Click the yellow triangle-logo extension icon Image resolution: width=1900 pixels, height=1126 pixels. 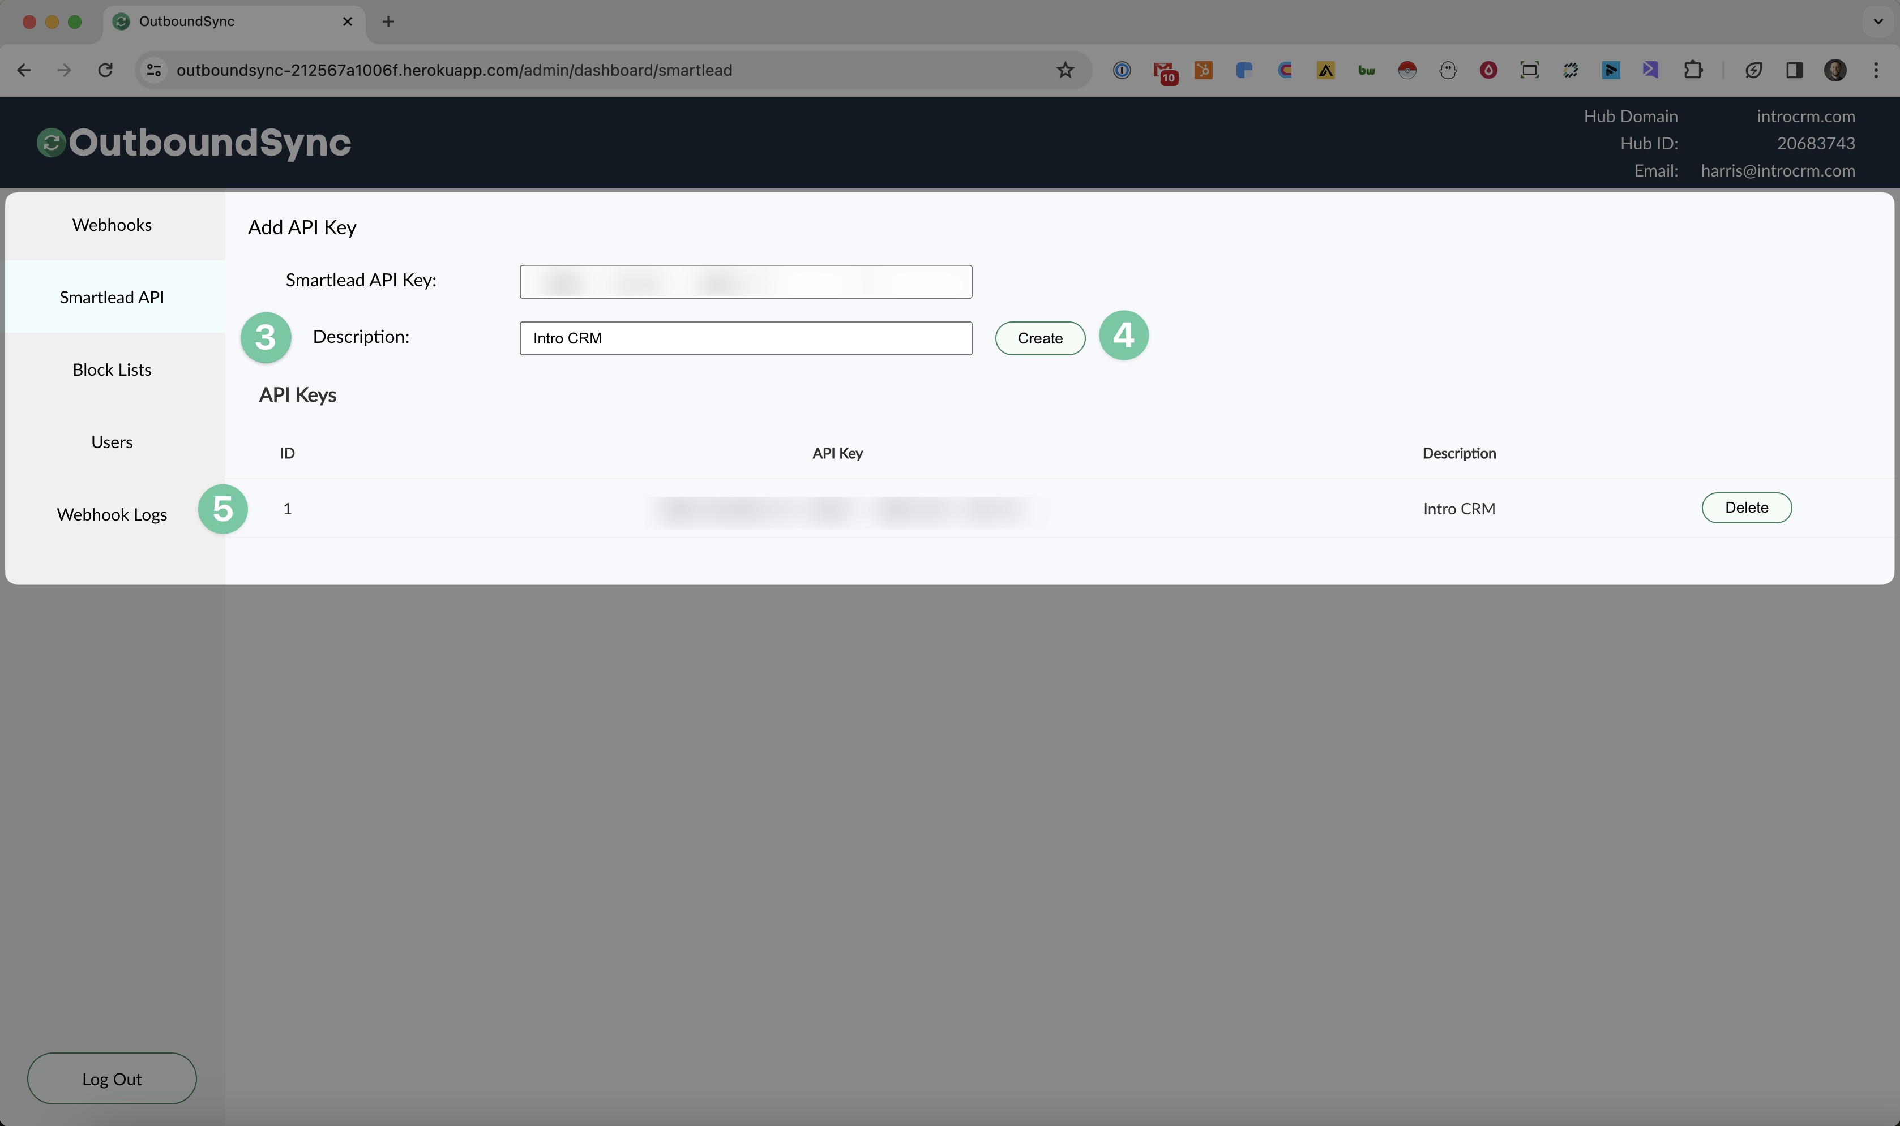point(1326,70)
